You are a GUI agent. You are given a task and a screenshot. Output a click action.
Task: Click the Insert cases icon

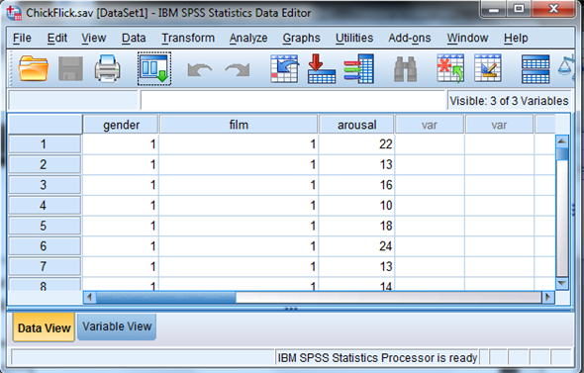450,68
